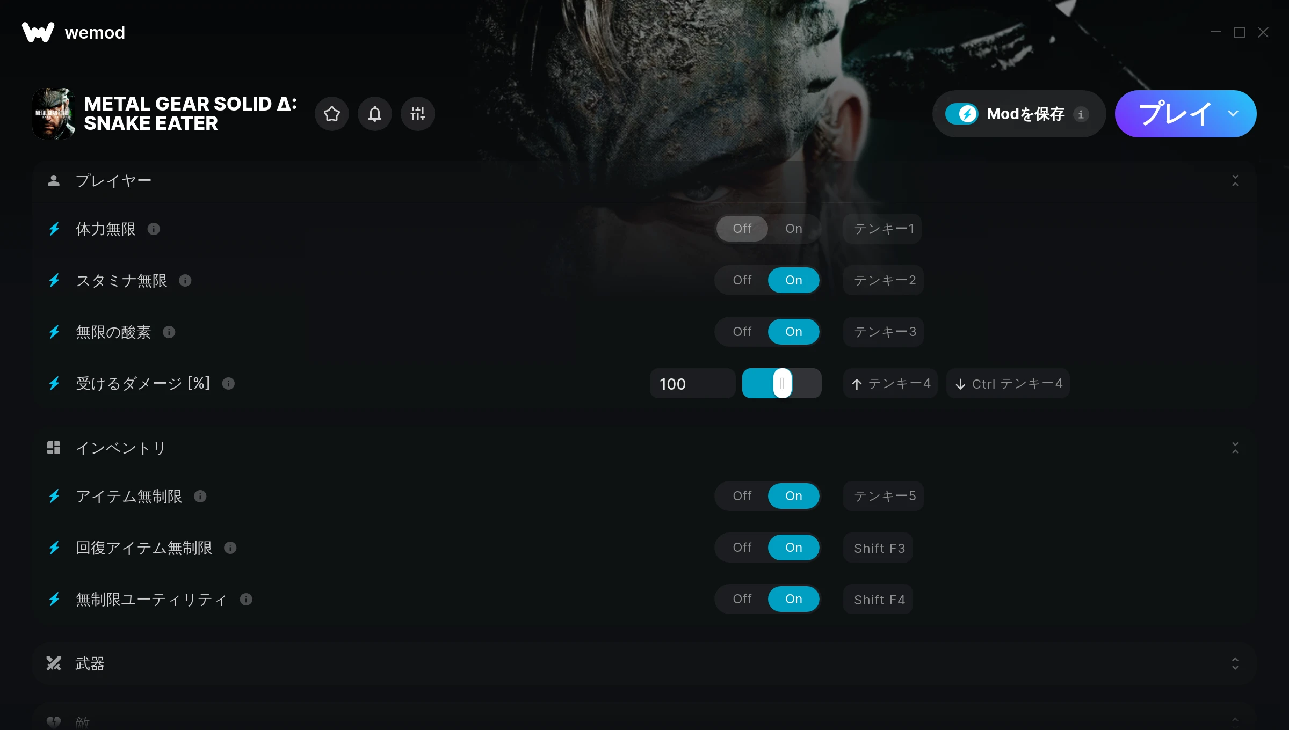
Task: Turn off アイテム無制限 toggle
Action: click(x=742, y=496)
